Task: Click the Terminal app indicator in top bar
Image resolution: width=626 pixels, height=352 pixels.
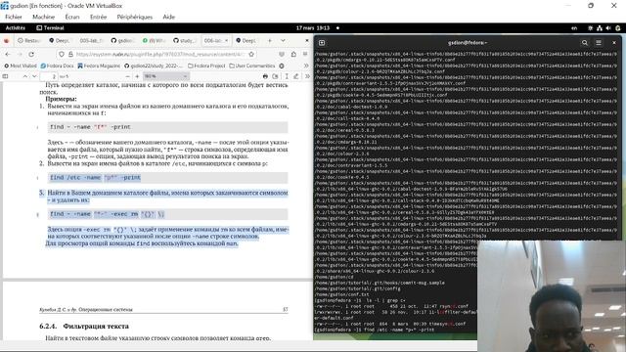Action: pos(50,28)
